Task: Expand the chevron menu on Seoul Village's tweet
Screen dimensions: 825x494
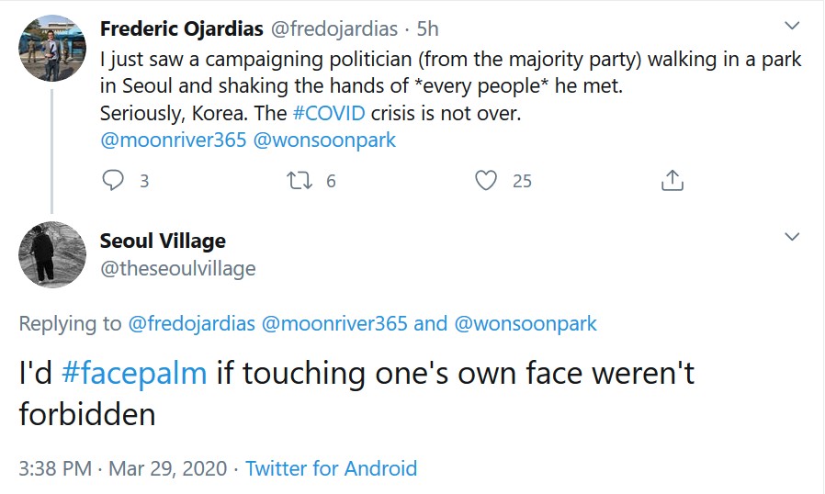Action: point(791,237)
